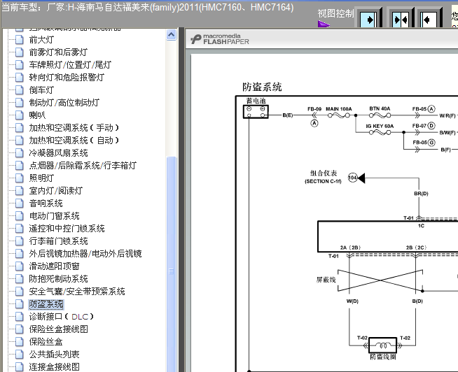This screenshot has width=458, height=372.
Task: Click the BTN 40A fuse label
Action: click(380, 108)
